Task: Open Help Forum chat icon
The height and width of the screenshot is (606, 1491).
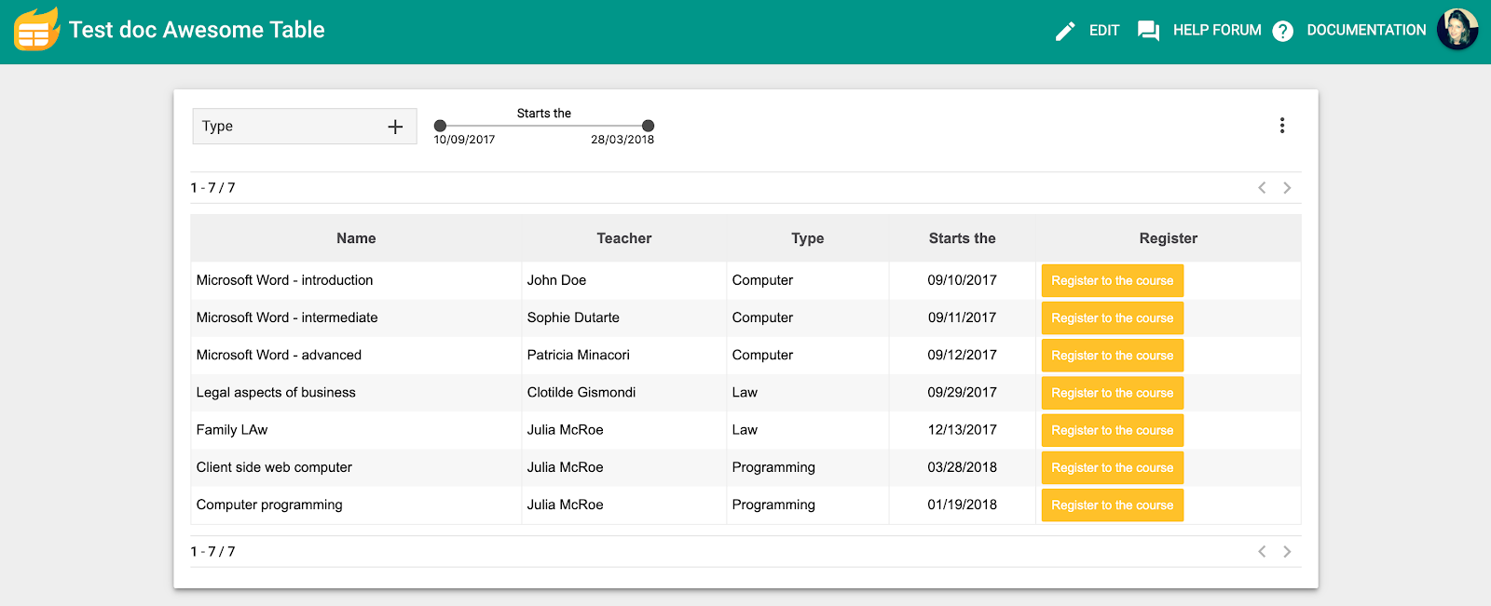Action: coord(1148,31)
